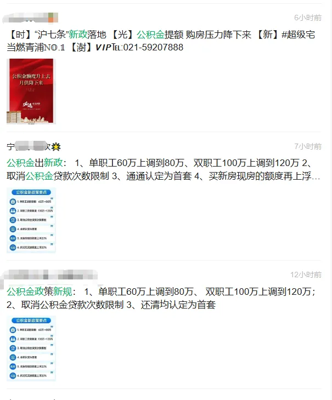Click the 12小时前 timestamp

pyautogui.click(x=306, y=275)
